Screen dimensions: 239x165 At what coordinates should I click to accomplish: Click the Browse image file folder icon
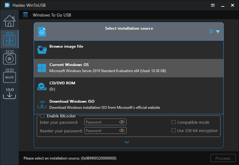click(42, 50)
